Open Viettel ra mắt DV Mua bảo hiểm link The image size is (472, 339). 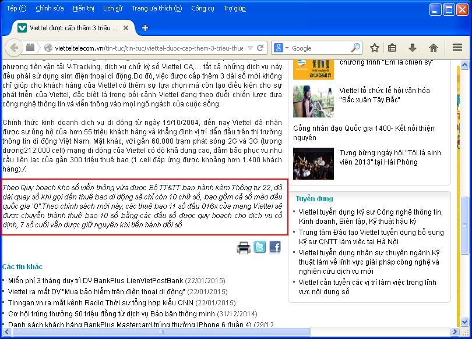pyautogui.click(x=96, y=291)
